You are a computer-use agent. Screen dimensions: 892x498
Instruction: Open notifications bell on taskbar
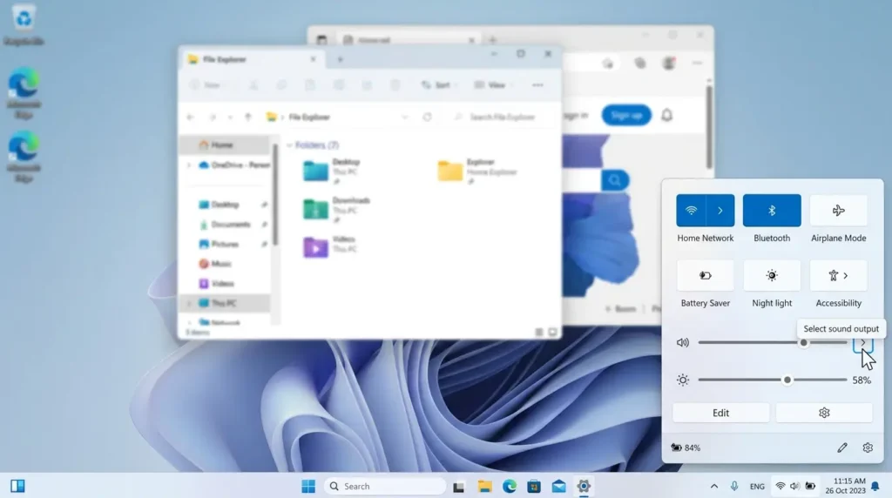[875, 486]
